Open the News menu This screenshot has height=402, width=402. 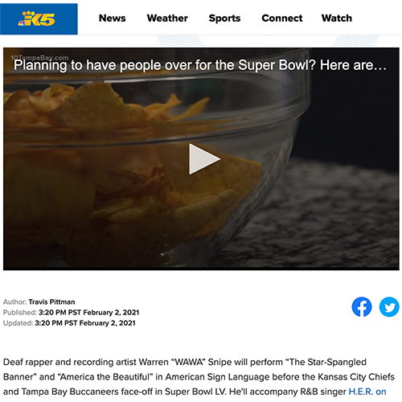coord(113,18)
